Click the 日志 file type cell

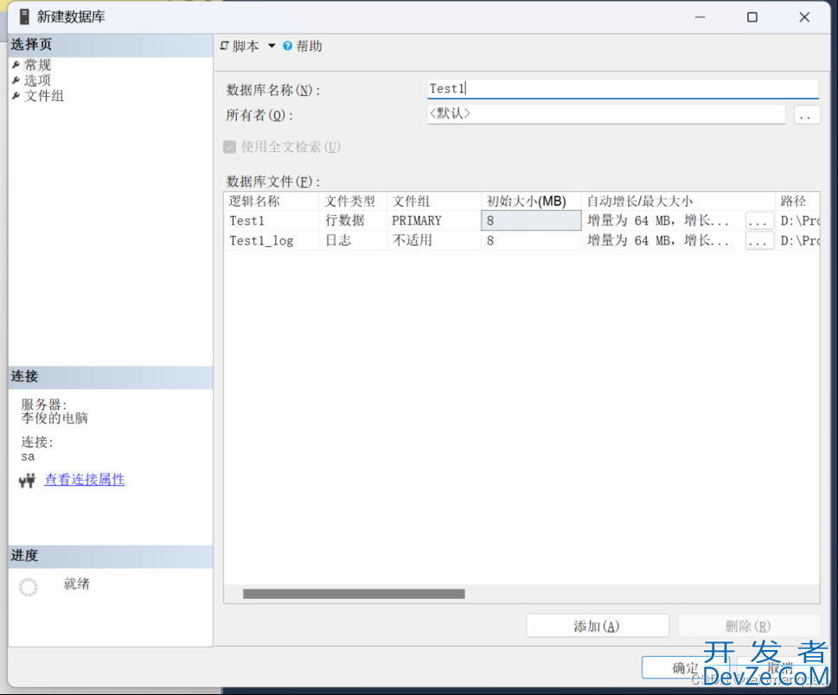click(353, 240)
